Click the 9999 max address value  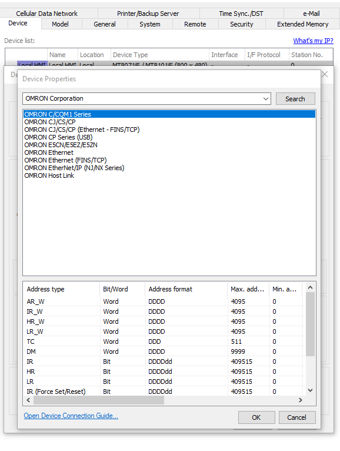[238, 351]
